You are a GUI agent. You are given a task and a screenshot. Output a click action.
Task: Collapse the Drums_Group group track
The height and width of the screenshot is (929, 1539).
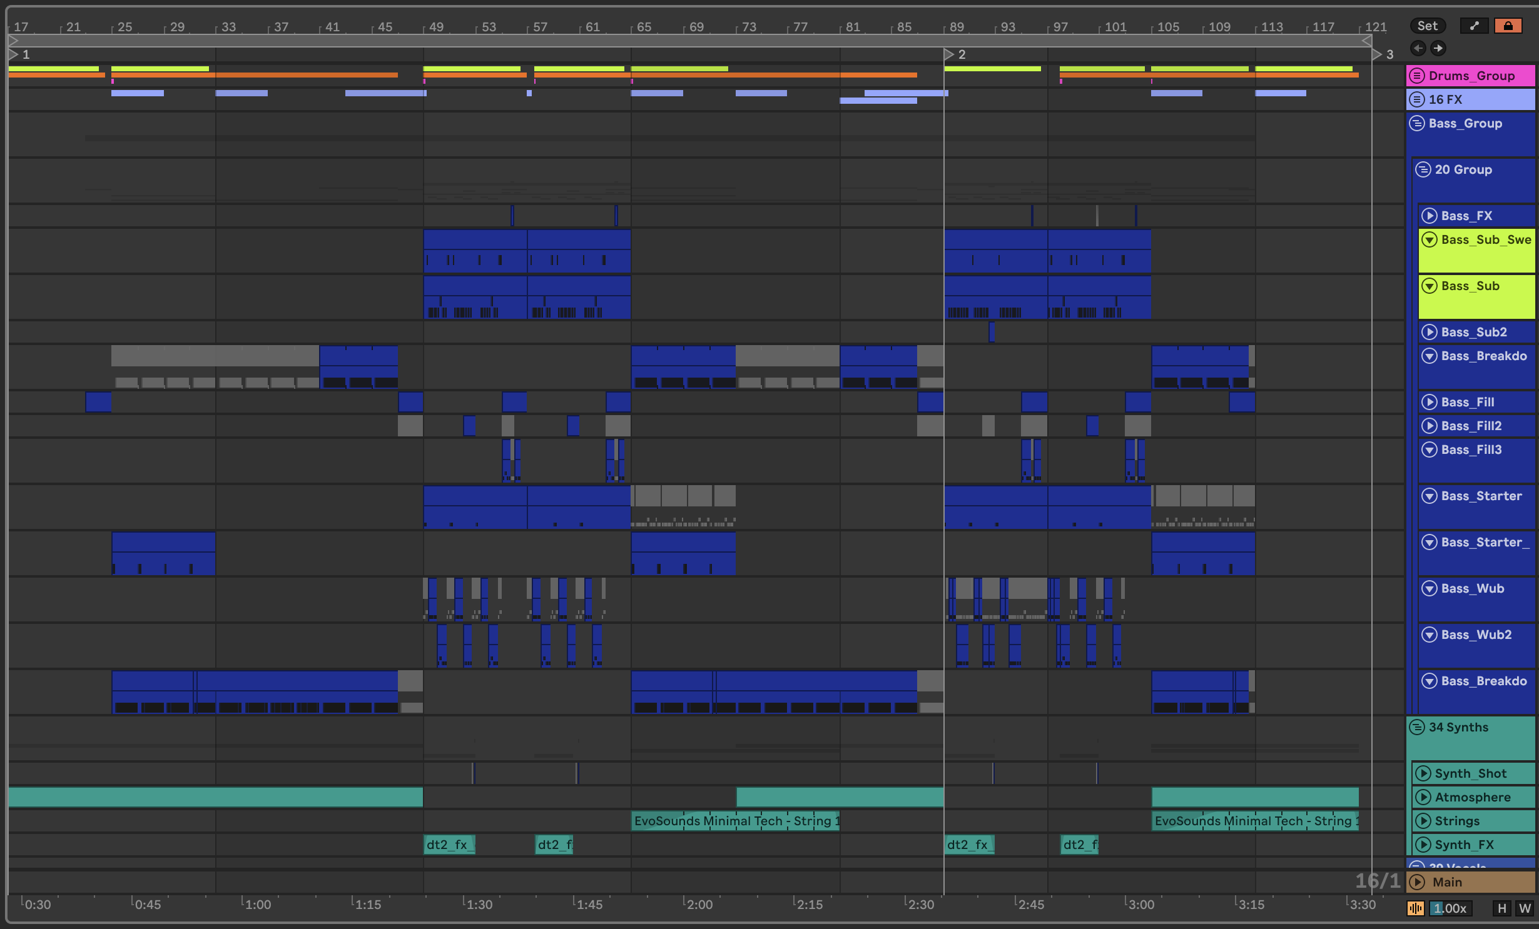tap(1417, 76)
